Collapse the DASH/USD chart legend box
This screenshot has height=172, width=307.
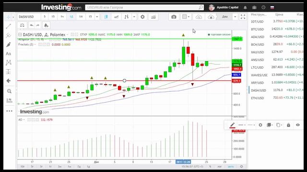(x=20, y=34)
